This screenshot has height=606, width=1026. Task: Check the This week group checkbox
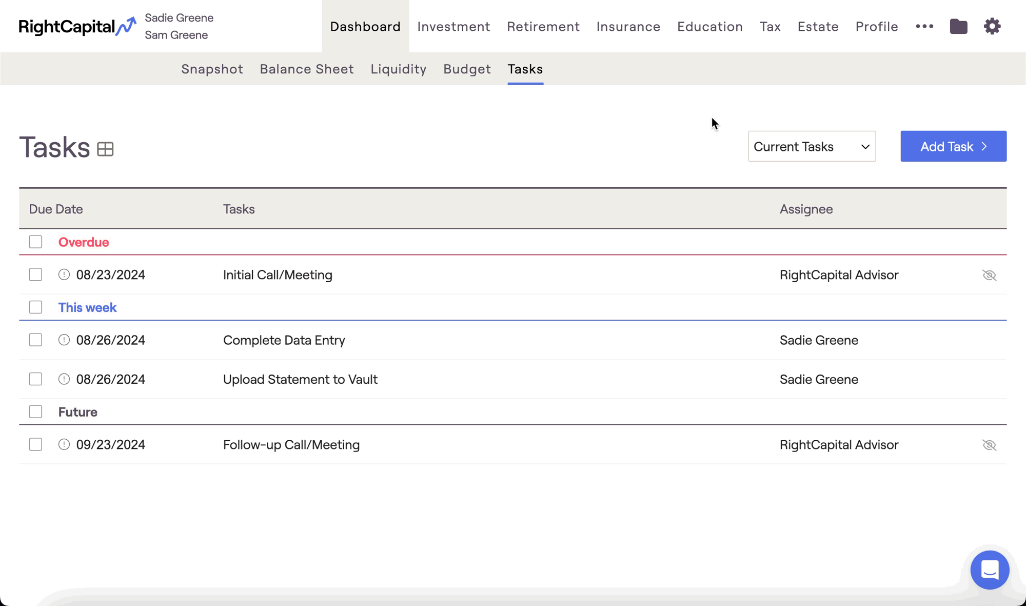(x=35, y=307)
